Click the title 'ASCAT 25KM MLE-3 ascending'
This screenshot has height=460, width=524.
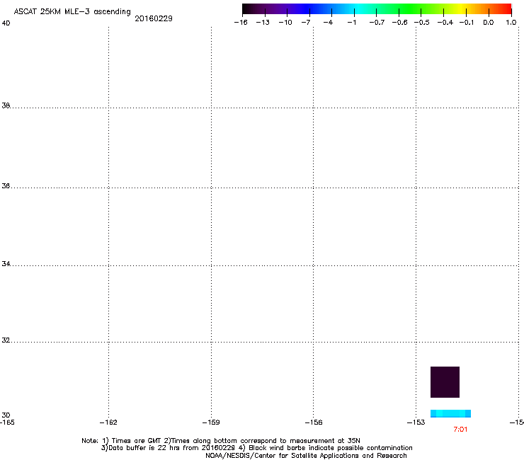coord(72,11)
